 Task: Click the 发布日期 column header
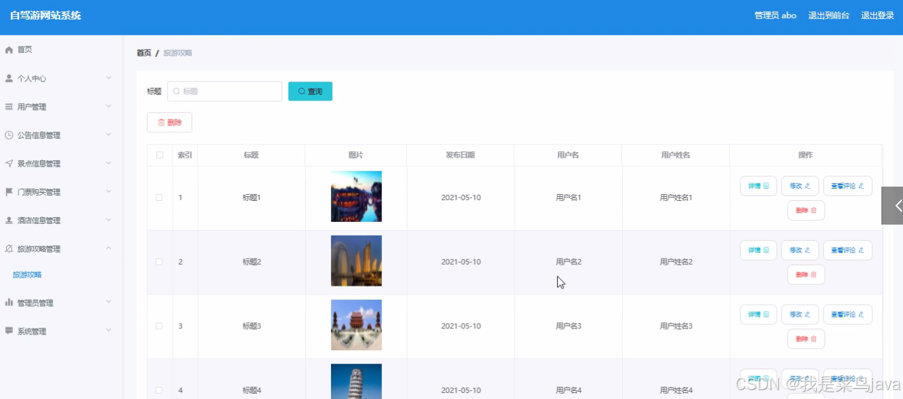pos(460,155)
